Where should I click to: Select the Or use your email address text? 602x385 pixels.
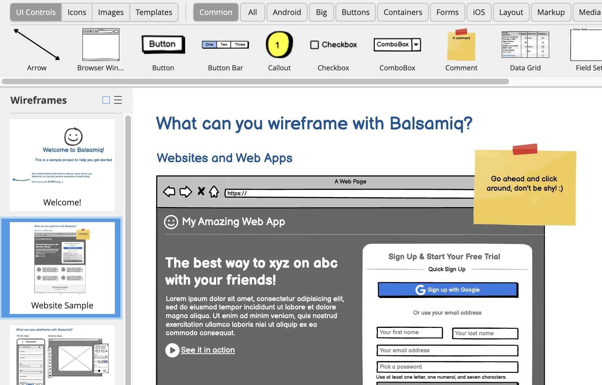click(447, 313)
